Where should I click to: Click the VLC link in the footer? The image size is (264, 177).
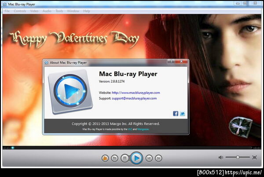tap(130, 129)
